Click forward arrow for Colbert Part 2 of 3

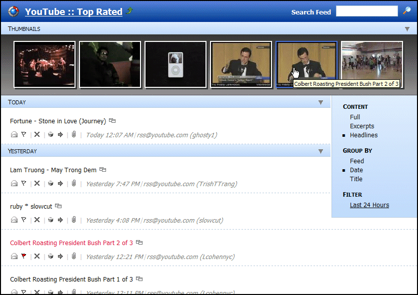60,256
